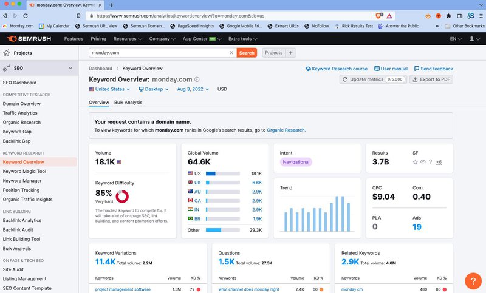The image size is (486, 293).
Task: Show the +6 more SERP features
Action: [439, 162]
